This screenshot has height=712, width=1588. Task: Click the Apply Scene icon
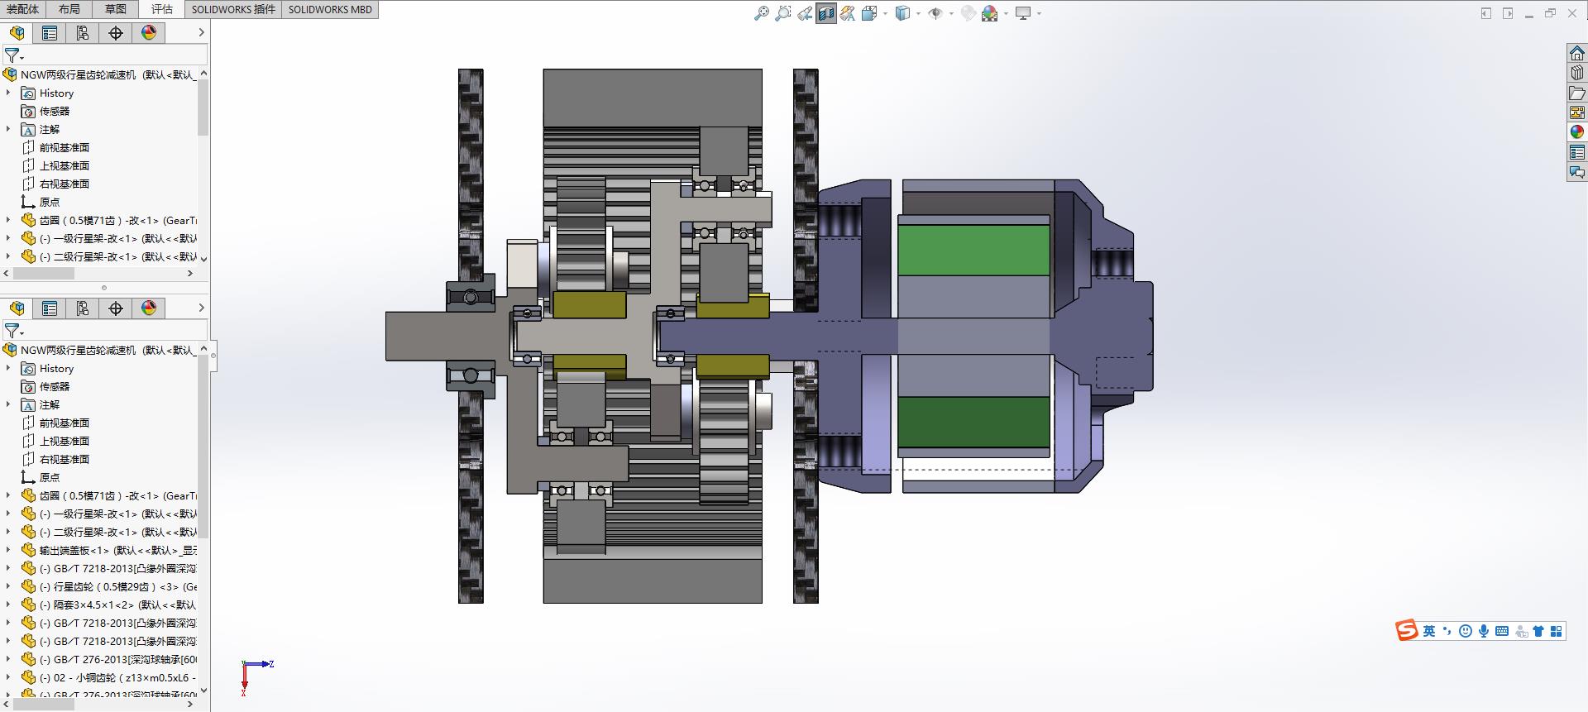(x=989, y=13)
